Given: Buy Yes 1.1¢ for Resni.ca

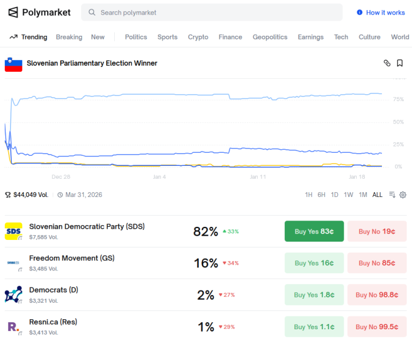Looking at the screenshot, I should pos(314,326).
